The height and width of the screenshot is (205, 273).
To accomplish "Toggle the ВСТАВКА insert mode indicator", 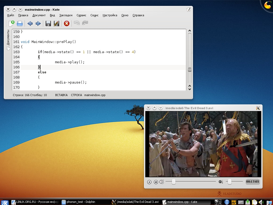I will (61, 95).
